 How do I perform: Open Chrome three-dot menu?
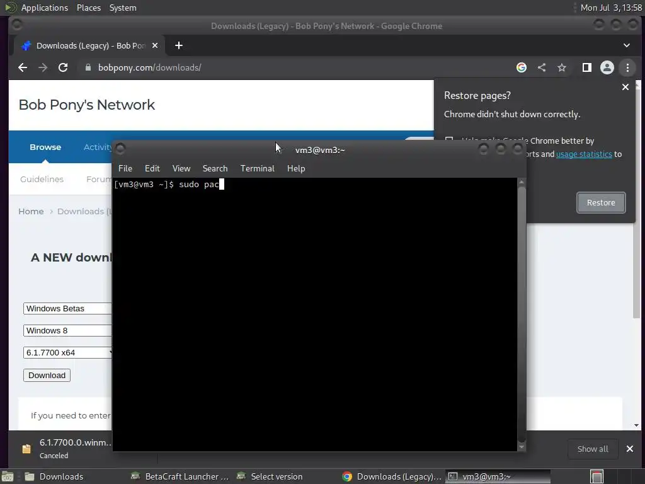627,67
